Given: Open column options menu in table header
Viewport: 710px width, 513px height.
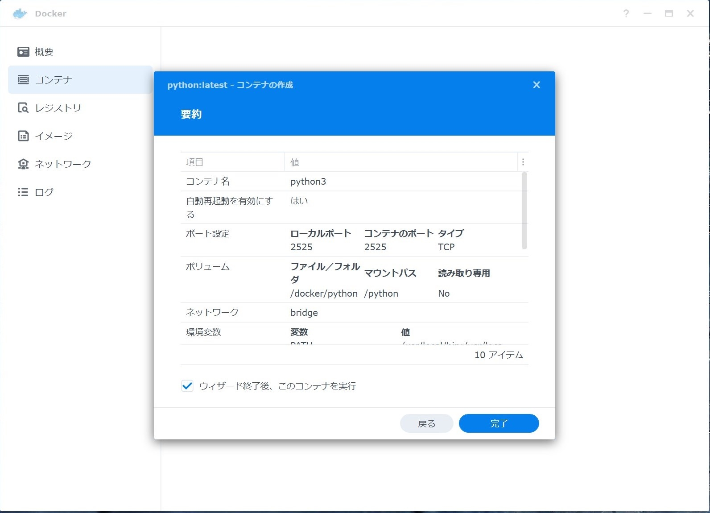Looking at the screenshot, I should point(523,162).
